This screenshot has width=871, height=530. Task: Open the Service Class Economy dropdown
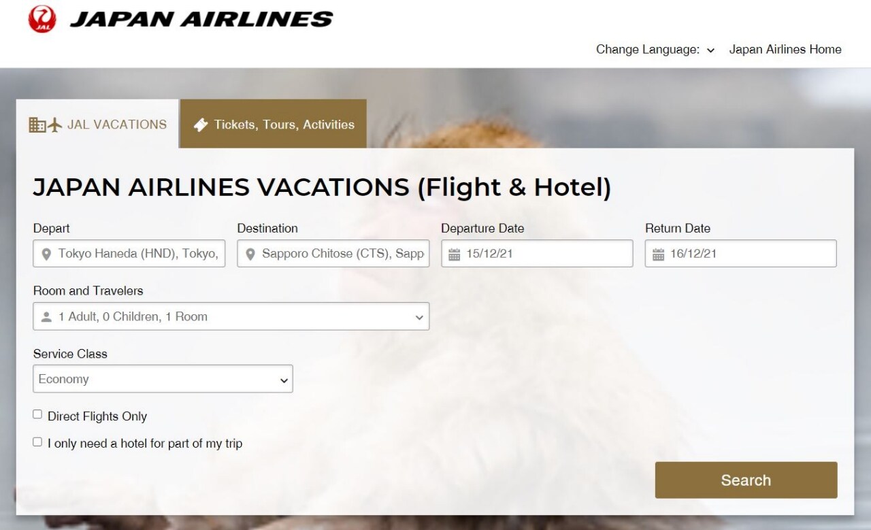click(x=163, y=379)
